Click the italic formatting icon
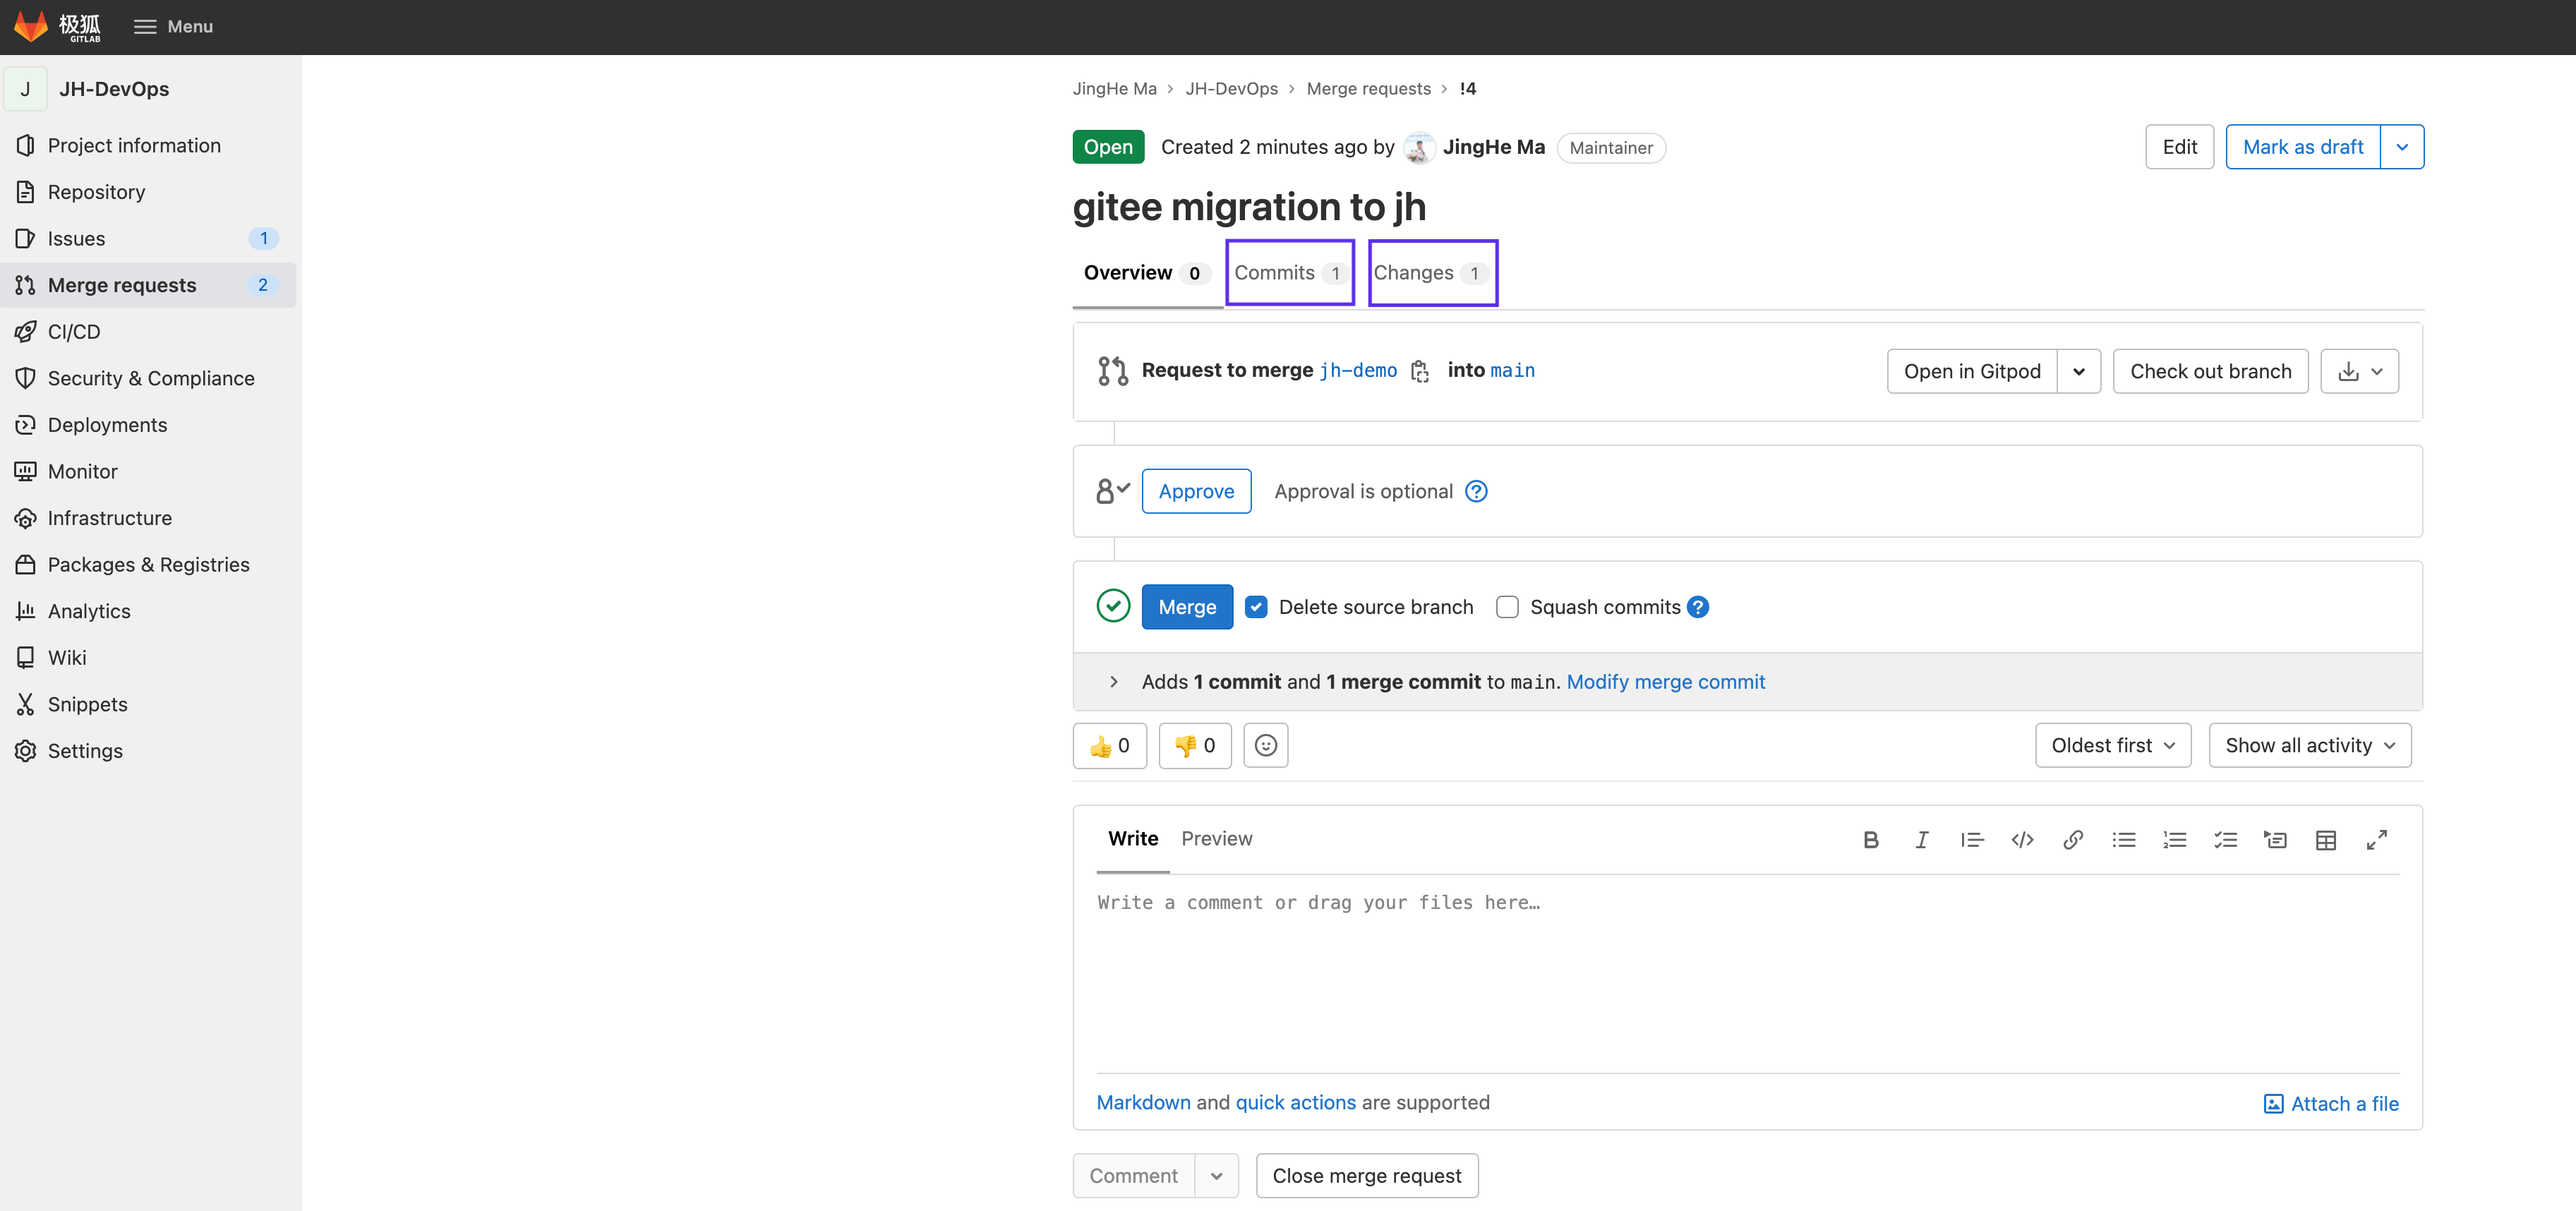Image resolution: width=2576 pixels, height=1211 pixels. [x=1921, y=840]
